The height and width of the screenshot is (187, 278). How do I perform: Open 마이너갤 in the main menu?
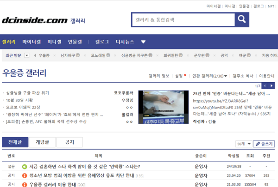pyautogui.click(x=32, y=42)
